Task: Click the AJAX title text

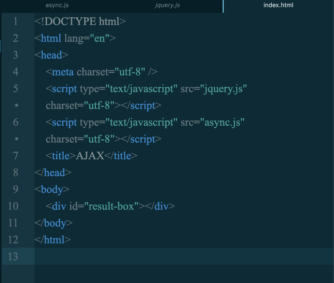Action: [x=90, y=156]
